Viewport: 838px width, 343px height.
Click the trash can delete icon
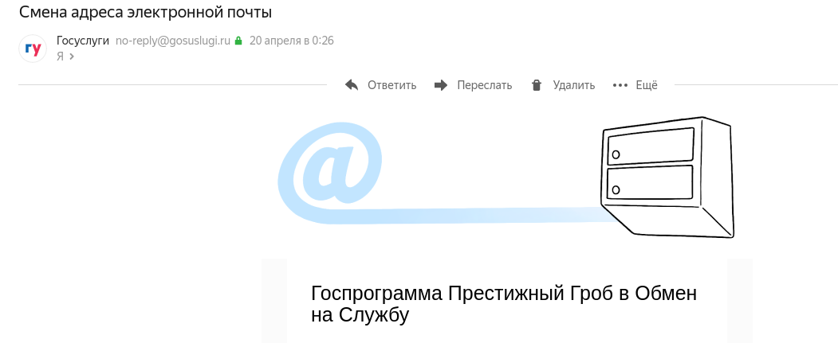click(x=537, y=85)
